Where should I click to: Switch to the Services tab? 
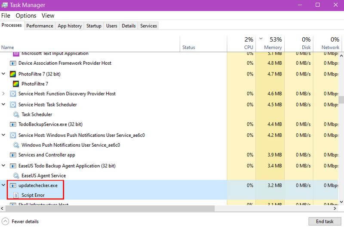[x=148, y=26]
